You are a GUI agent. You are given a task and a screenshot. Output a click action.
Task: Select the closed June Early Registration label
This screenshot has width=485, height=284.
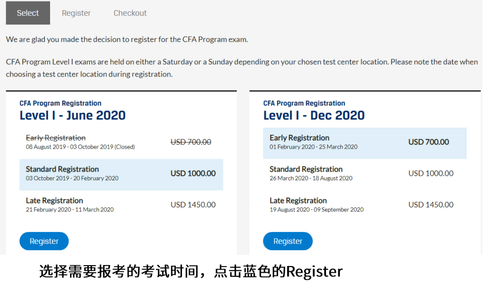(56, 138)
